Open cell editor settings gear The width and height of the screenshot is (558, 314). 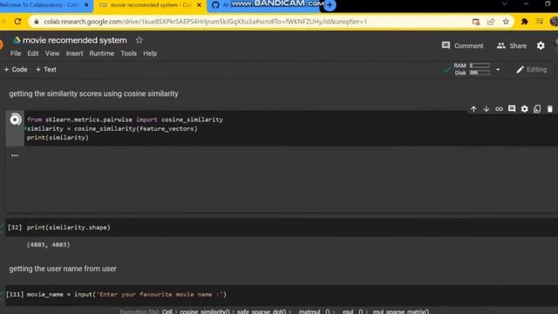(525, 109)
